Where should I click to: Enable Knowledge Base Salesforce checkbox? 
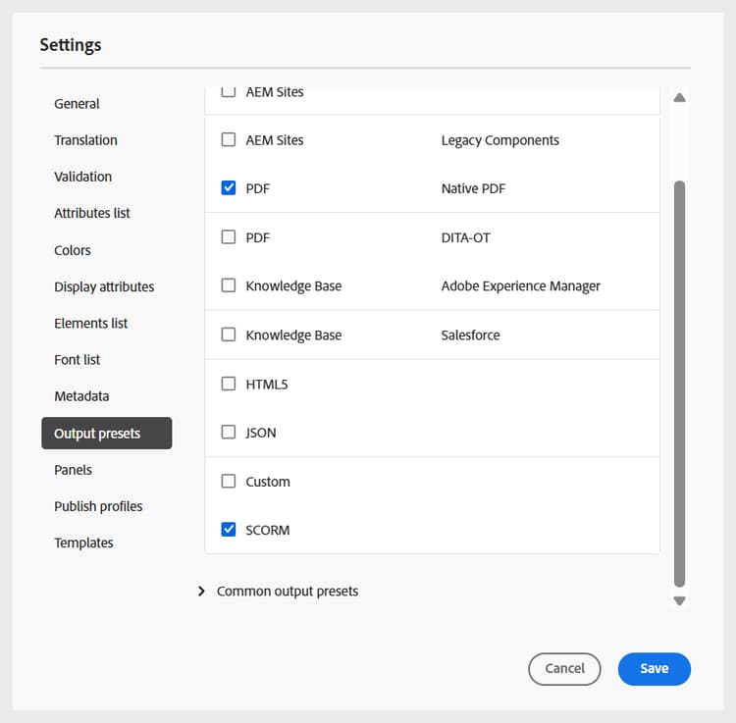(x=229, y=335)
